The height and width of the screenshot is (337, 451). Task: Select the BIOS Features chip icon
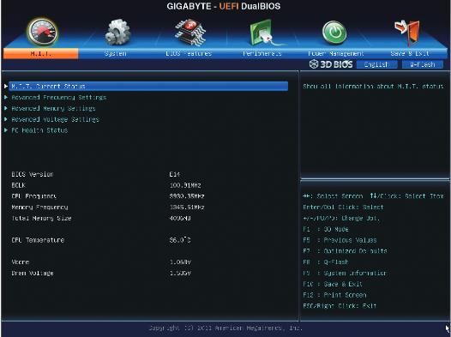pyautogui.click(x=189, y=32)
